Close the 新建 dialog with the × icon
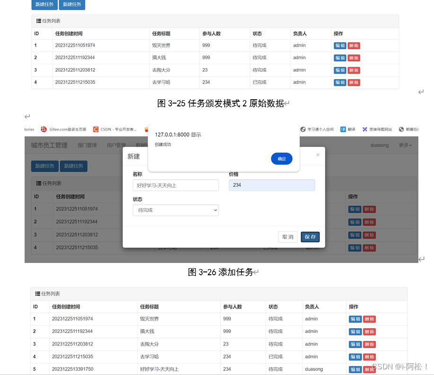Viewport: 434px width, 375px height. coord(318,154)
